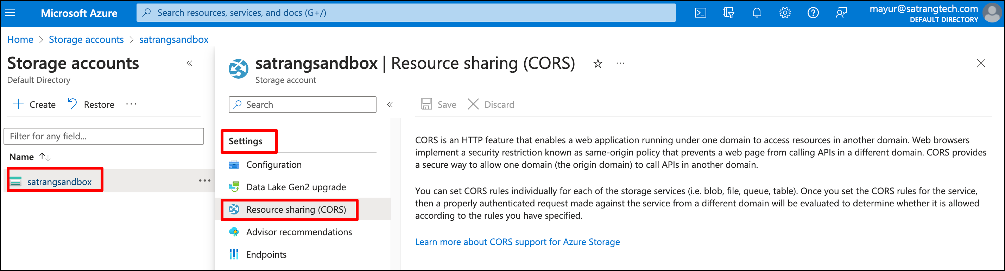Focus the Filter for any field box
1005x271 pixels.
[x=104, y=136]
